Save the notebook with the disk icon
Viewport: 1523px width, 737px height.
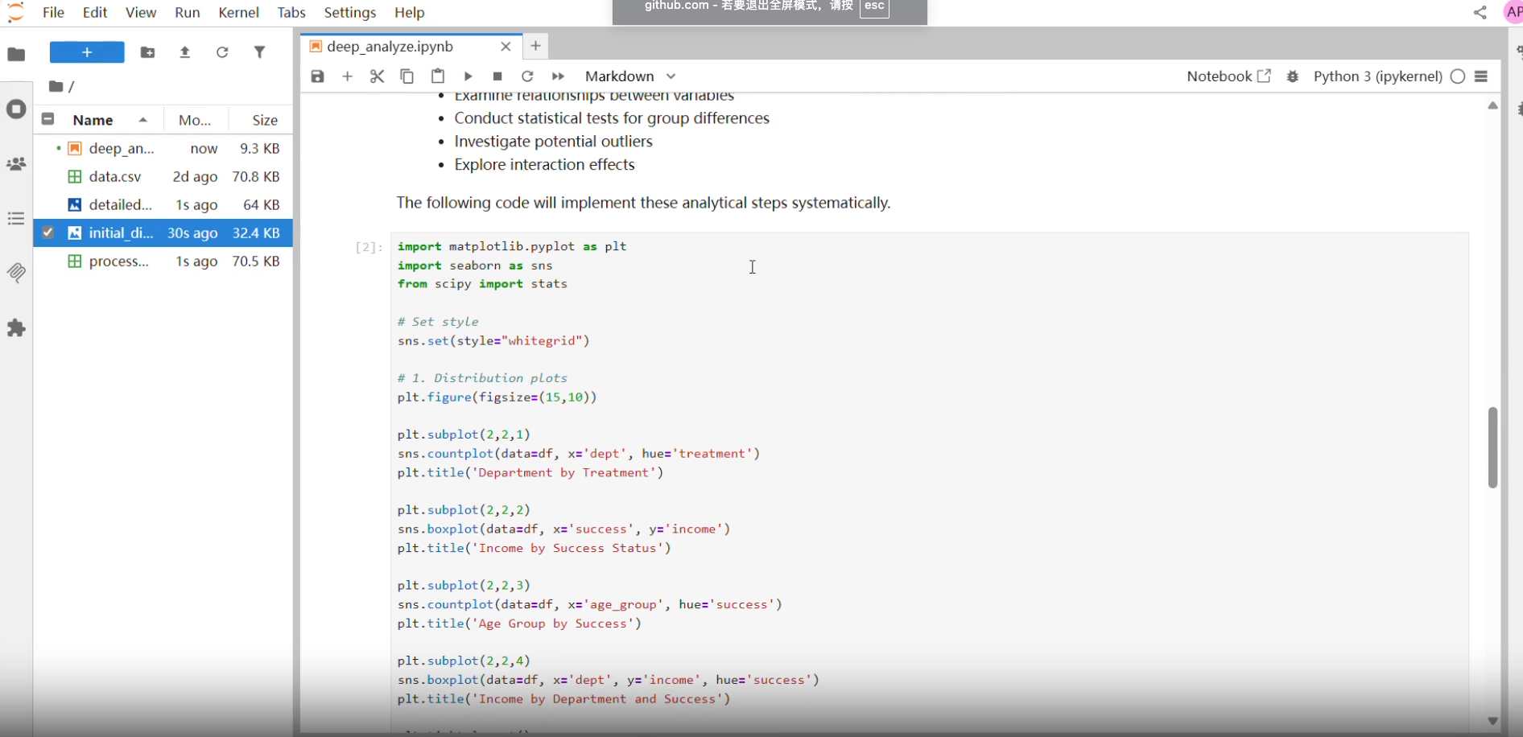tap(317, 76)
